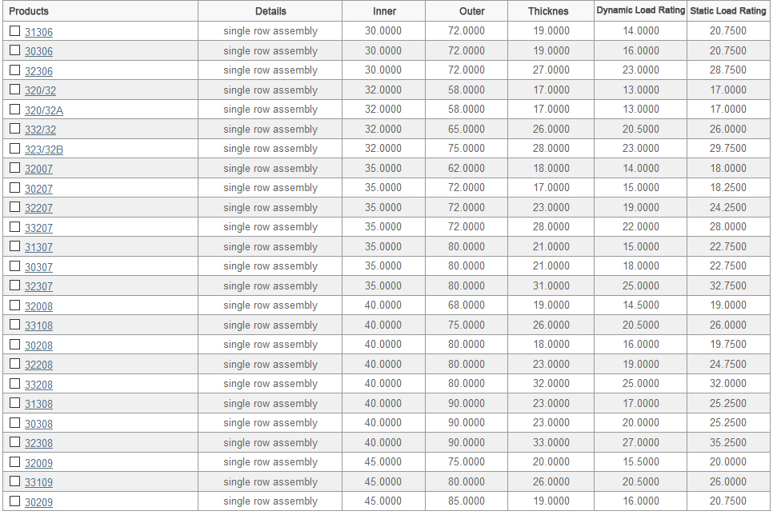The image size is (773, 527).
Task: Open product link 30306
Action: pyautogui.click(x=38, y=52)
